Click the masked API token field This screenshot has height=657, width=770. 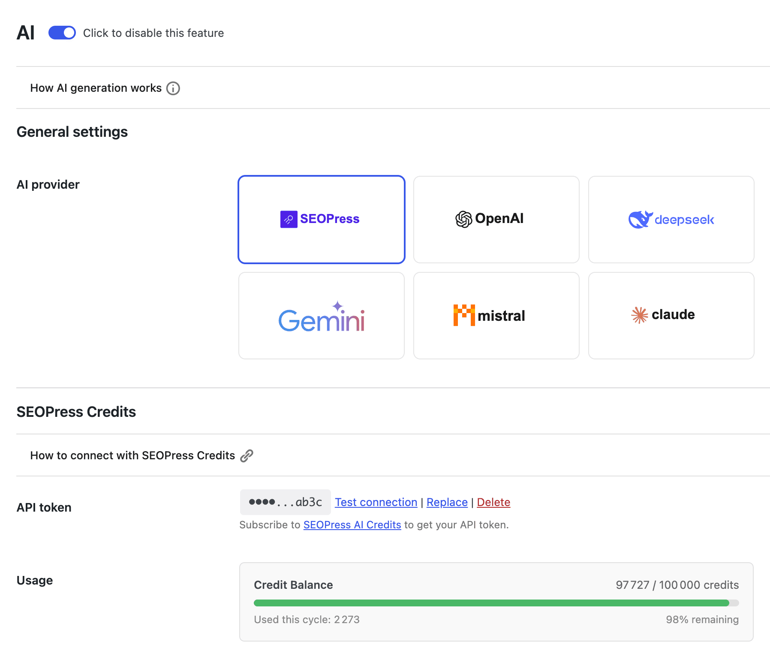pos(286,502)
